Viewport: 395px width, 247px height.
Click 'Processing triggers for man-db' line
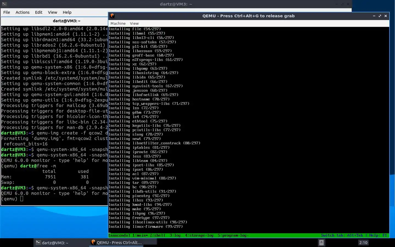coord(55,128)
